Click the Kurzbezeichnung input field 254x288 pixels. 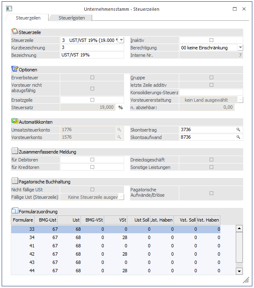[x=92, y=48]
